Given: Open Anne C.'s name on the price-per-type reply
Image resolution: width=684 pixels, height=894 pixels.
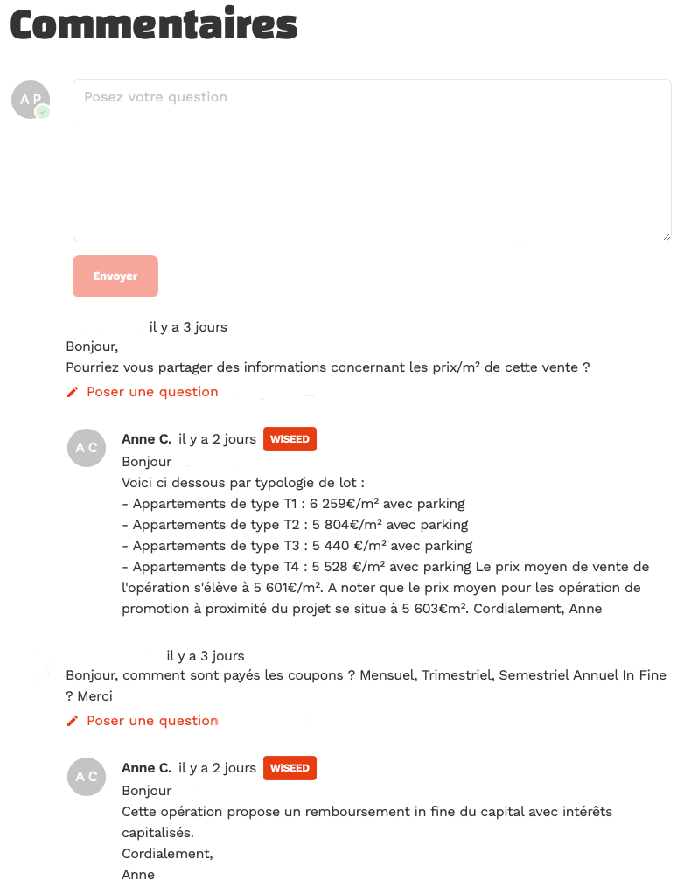Looking at the screenshot, I should coord(146,439).
